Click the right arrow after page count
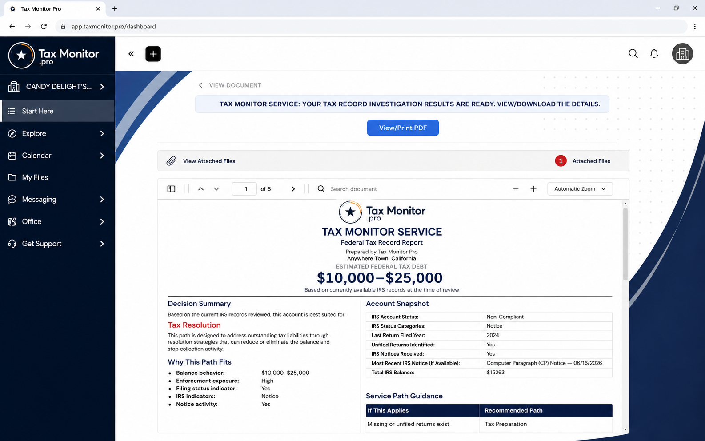This screenshot has width=705, height=441. click(293, 189)
